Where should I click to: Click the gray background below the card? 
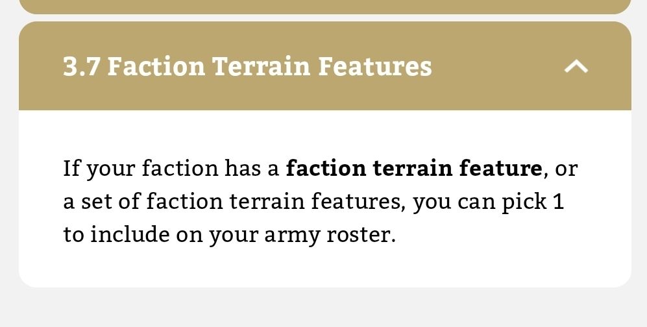click(324, 308)
